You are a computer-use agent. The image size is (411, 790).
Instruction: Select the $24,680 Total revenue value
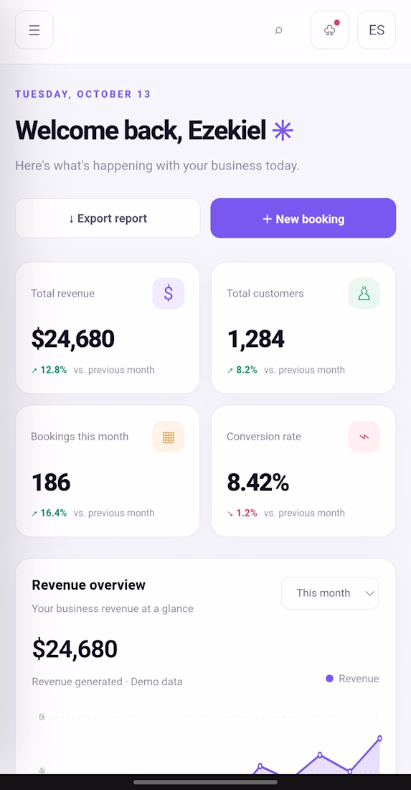click(x=73, y=338)
